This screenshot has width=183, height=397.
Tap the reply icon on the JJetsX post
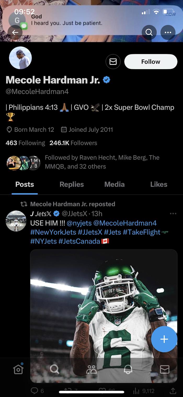click(36, 391)
